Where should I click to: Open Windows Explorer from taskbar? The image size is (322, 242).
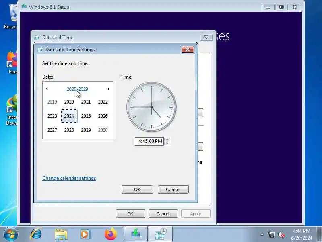click(61, 234)
